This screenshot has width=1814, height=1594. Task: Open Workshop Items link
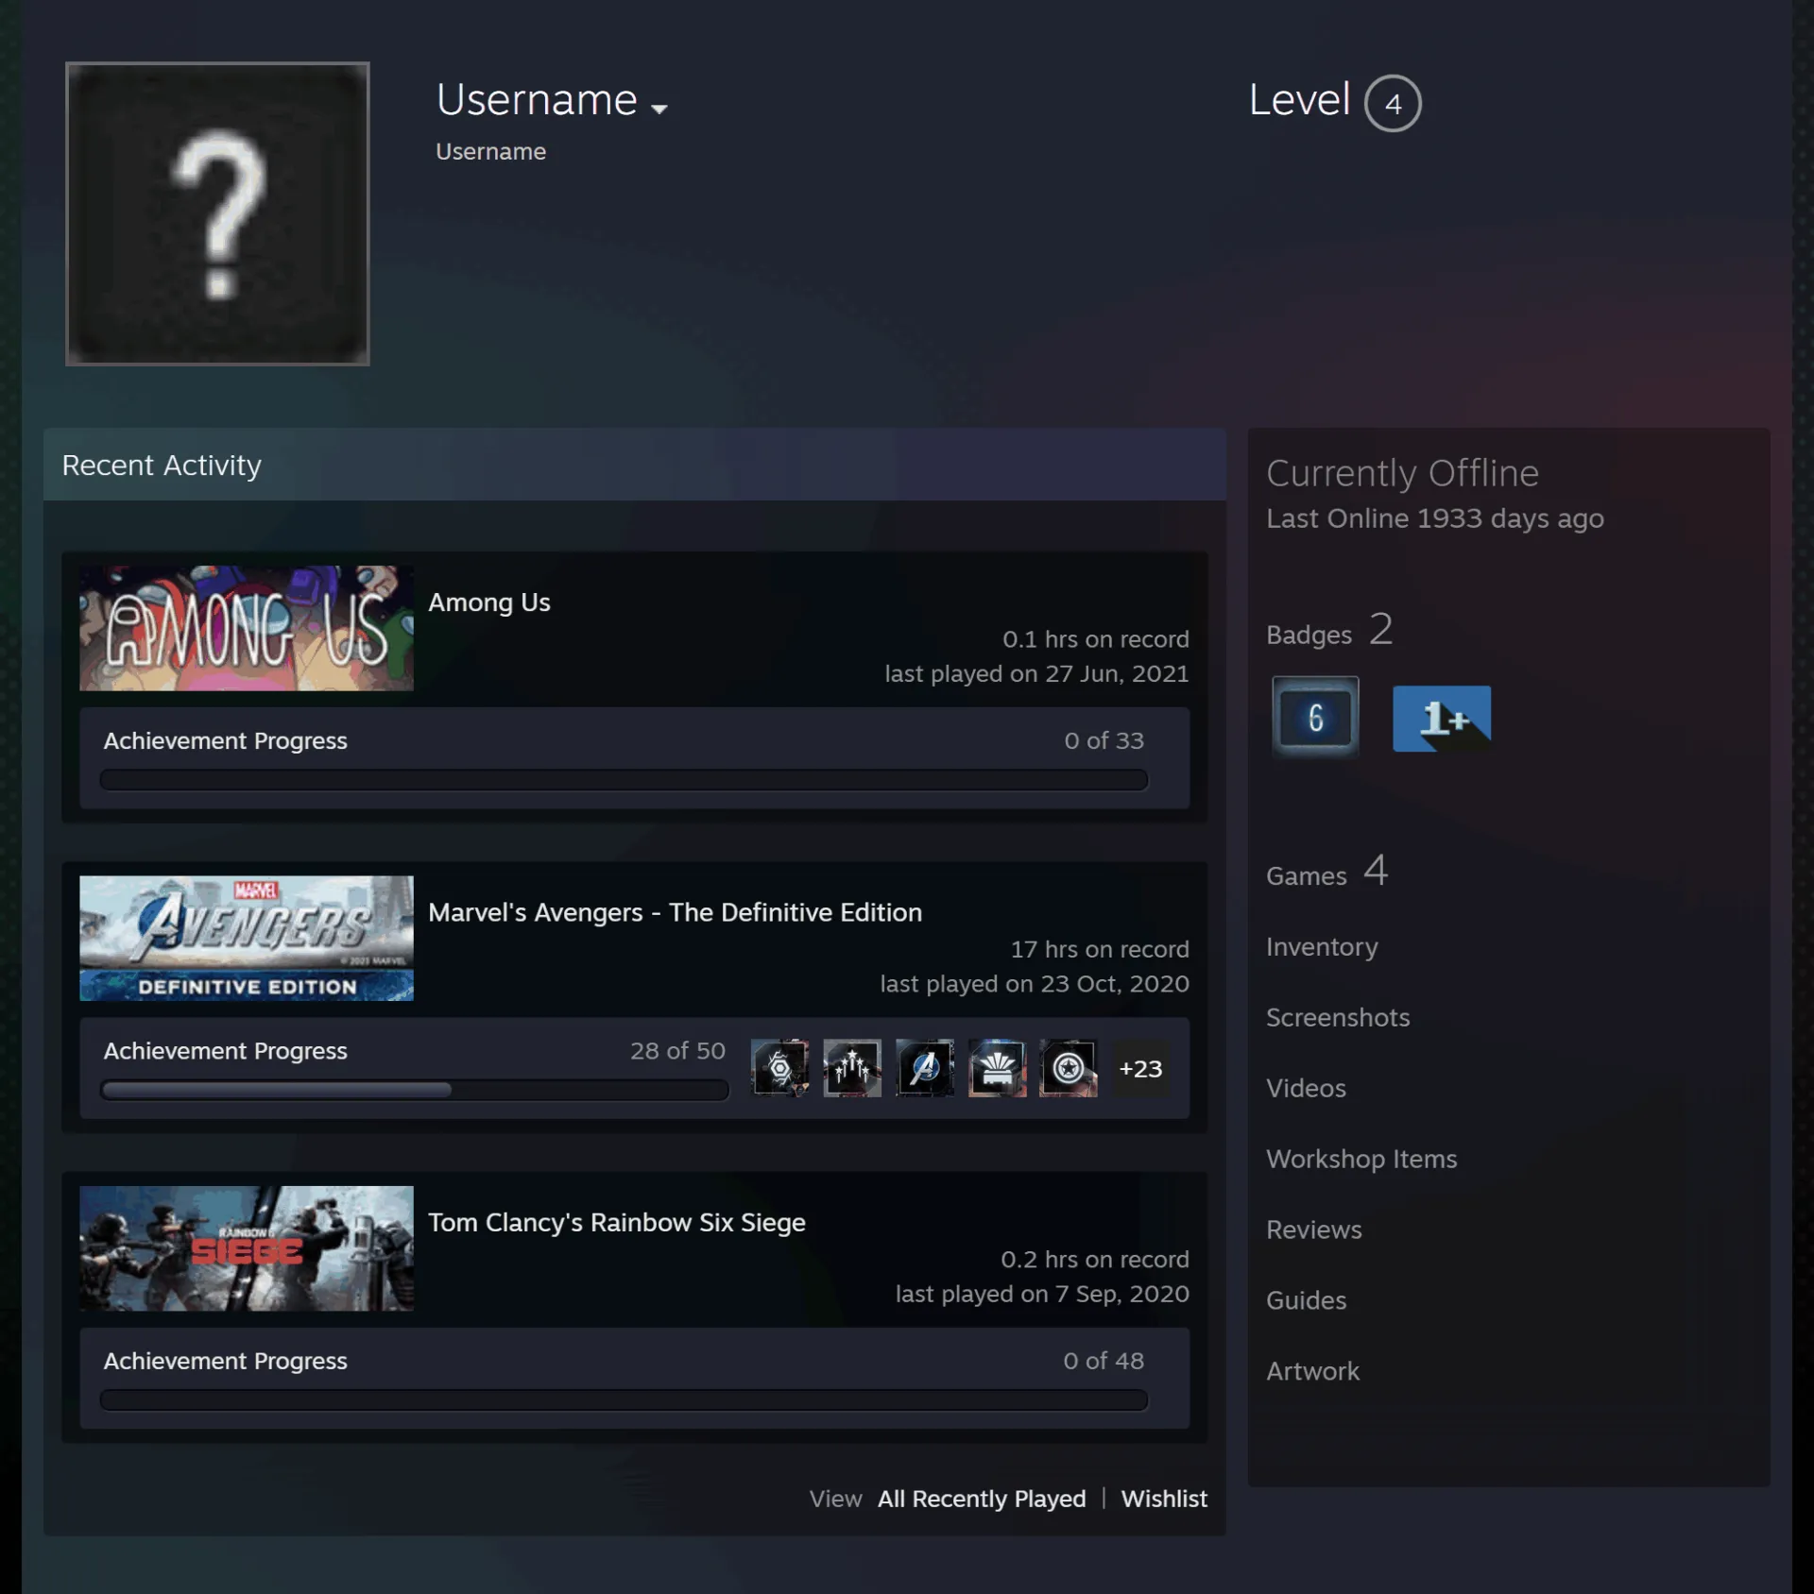tap(1361, 1159)
